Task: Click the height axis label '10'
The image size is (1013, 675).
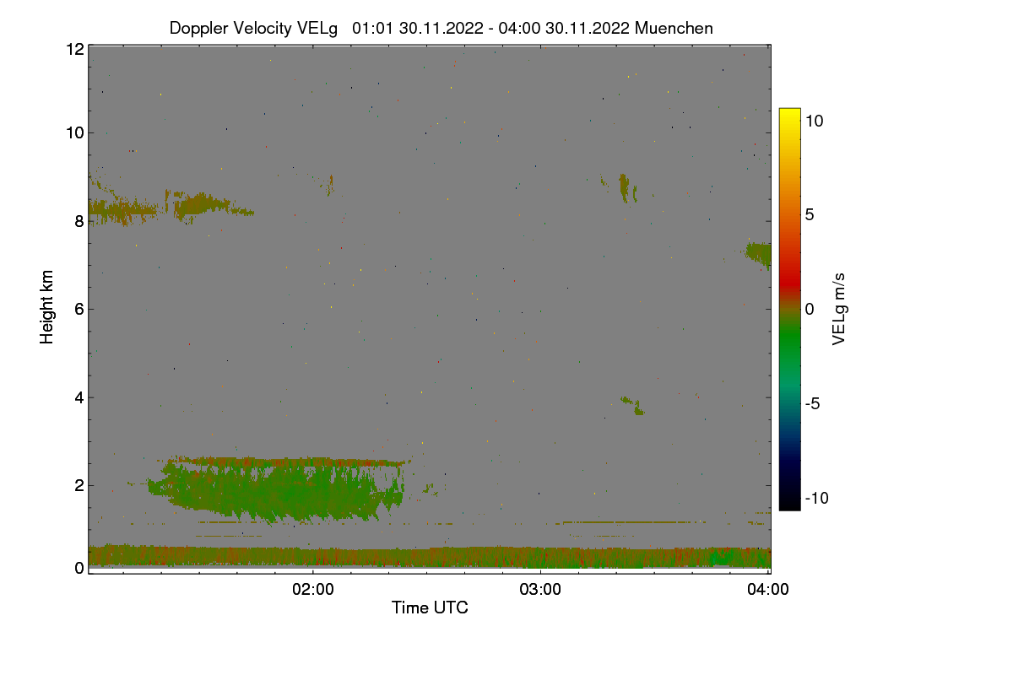Action: coord(75,132)
